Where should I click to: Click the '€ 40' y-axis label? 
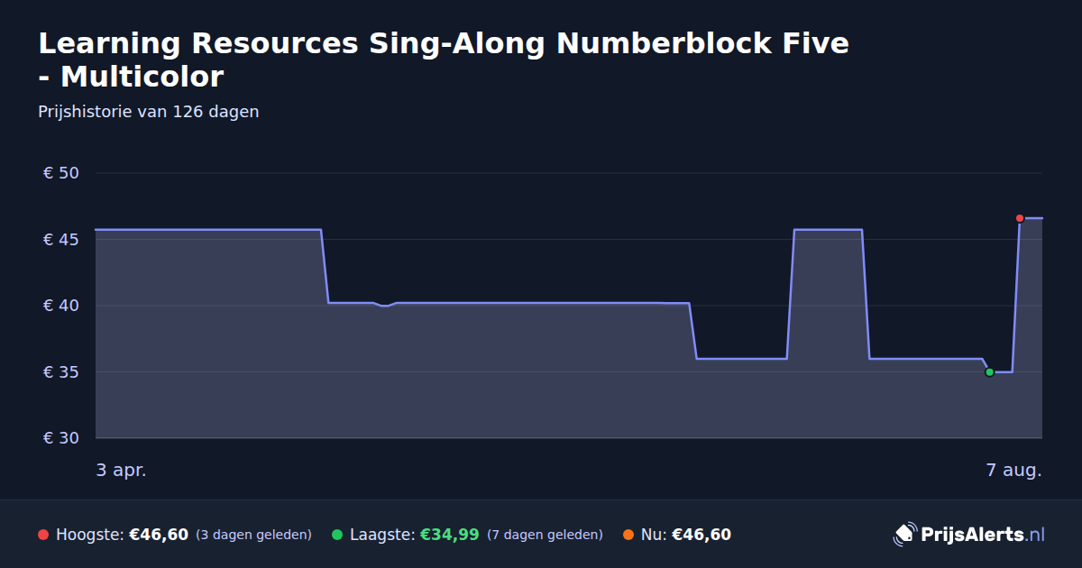pyautogui.click(x=61, y=306)
